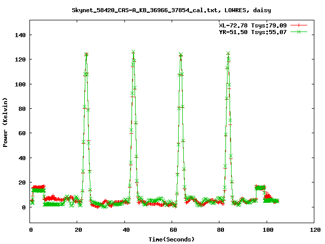Screen dimensions: 325x244
Task: Click x-axis tick label 120
Action: 315,230
